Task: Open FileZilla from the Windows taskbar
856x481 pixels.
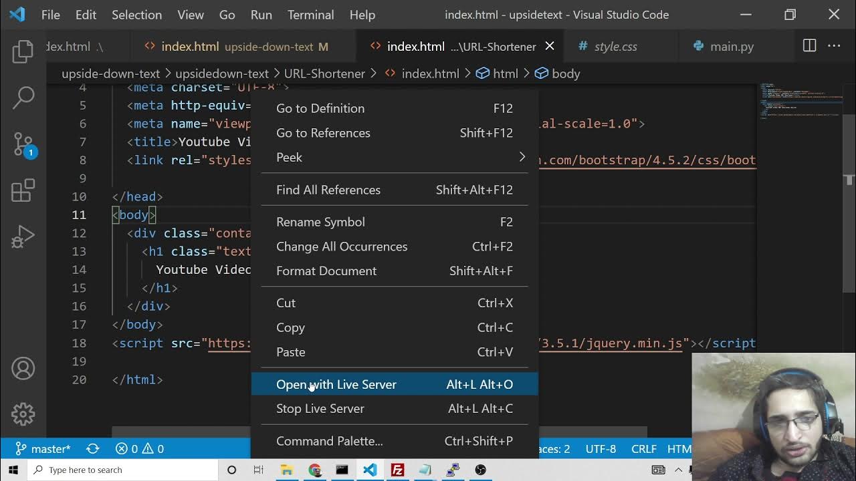Action: [397, 470]
